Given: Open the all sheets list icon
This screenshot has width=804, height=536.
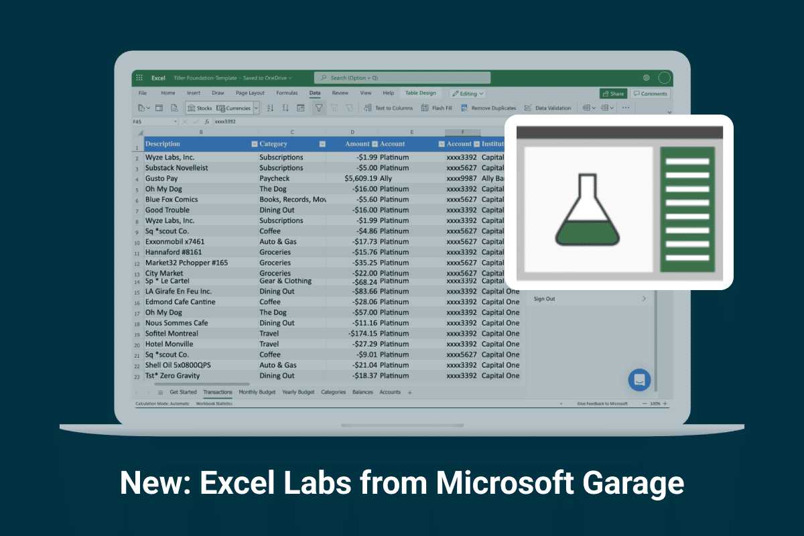Looking at the screenshot, I should 160,393.
